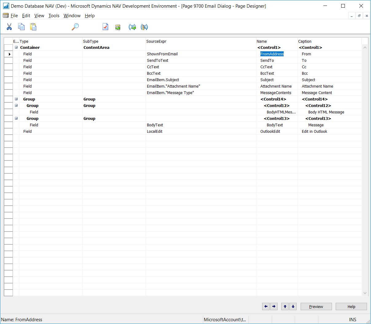Click the Preview button
This screenshot has width=371, height=324.
tap(316, 306)
